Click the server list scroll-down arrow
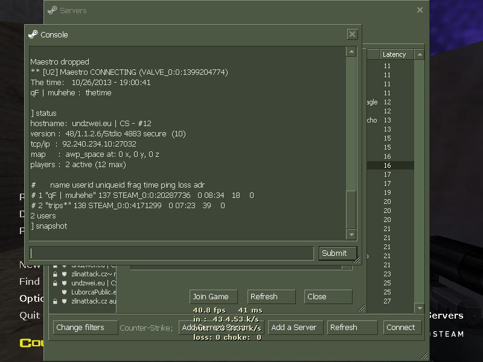The image size is (483, 362). [419, 308]
